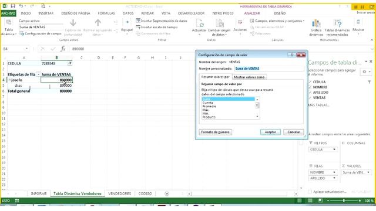
Task: Click Insertar escala de tiempo
Action: pyautogui.click(x=157, y=27)
